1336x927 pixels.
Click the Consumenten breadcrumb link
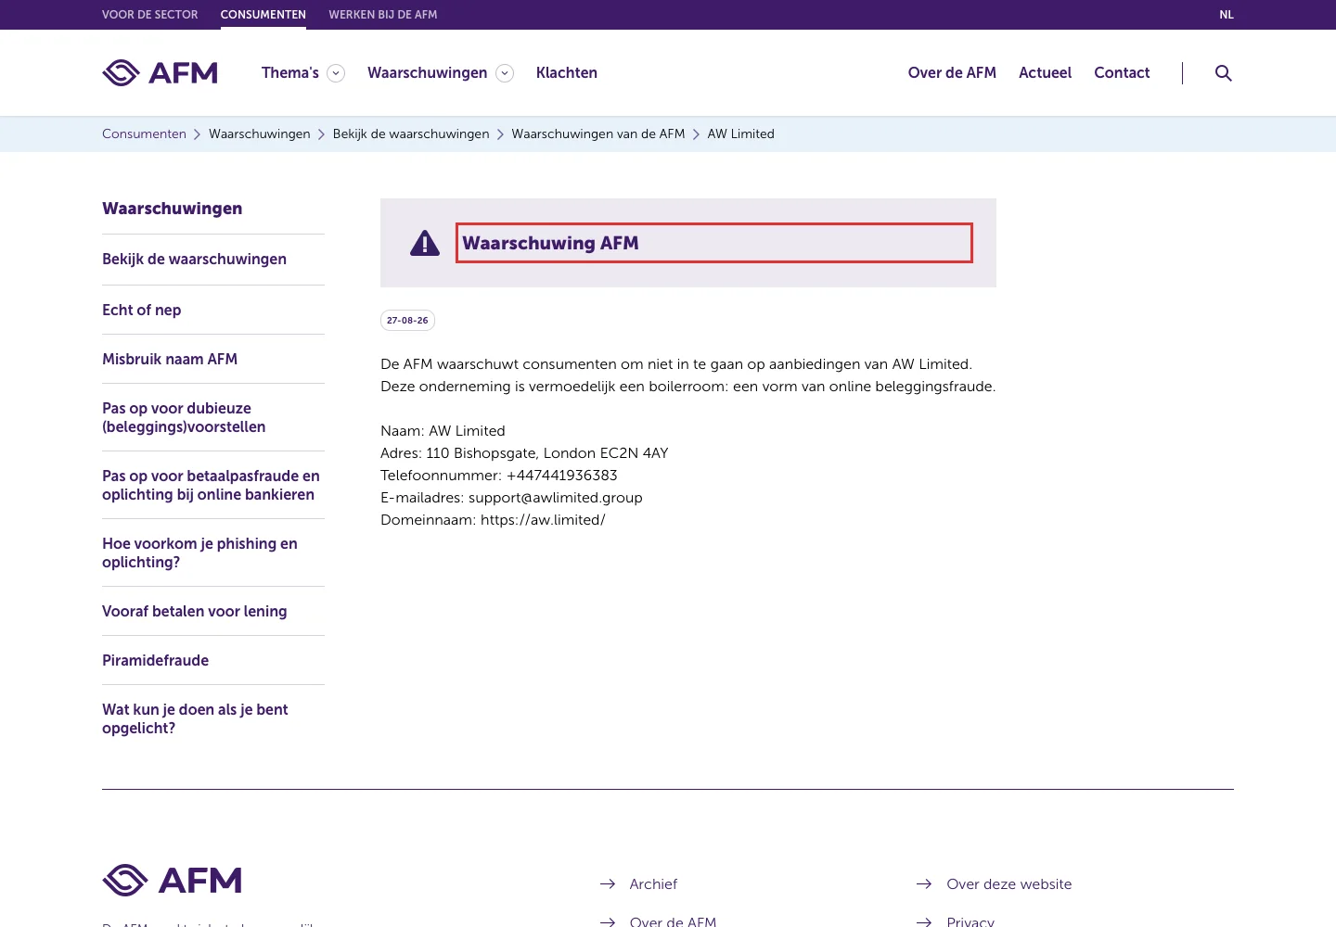(x=144, y=133)
